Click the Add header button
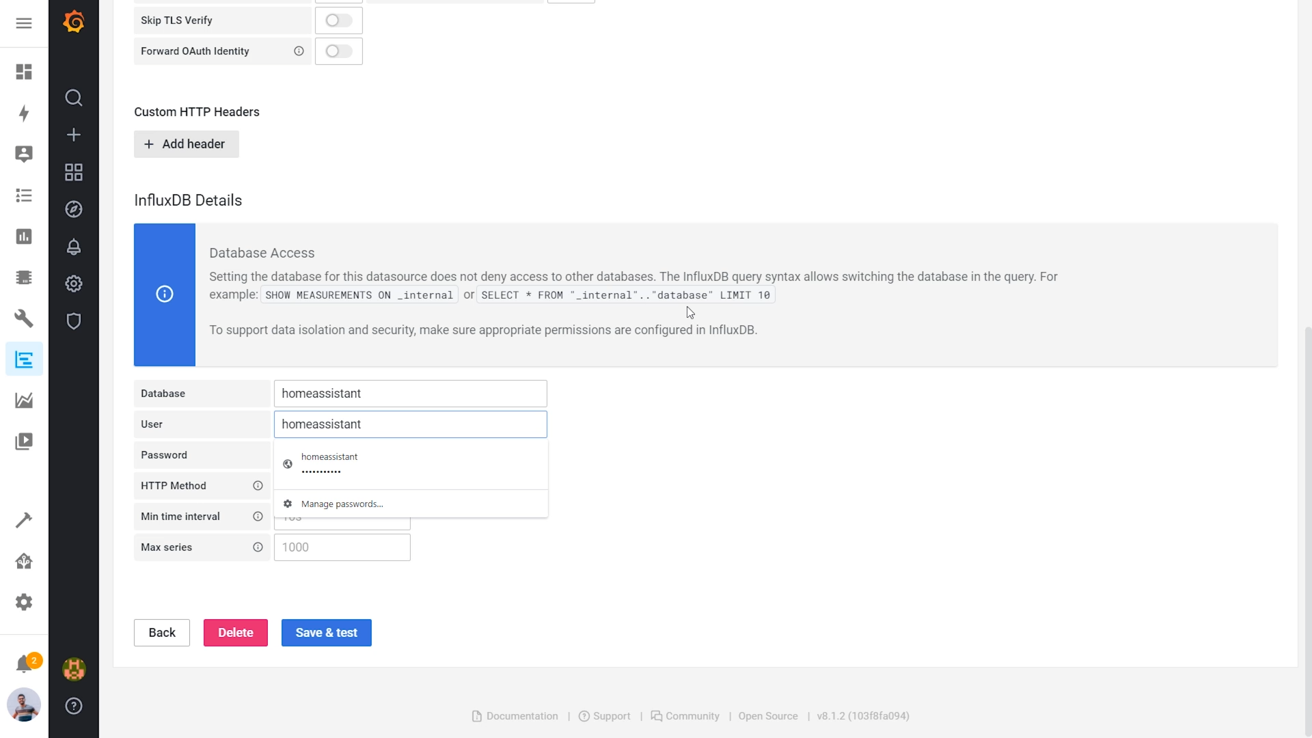Image resolution: width=1312 pixels, height=738 pixels. tap(186, 144)
